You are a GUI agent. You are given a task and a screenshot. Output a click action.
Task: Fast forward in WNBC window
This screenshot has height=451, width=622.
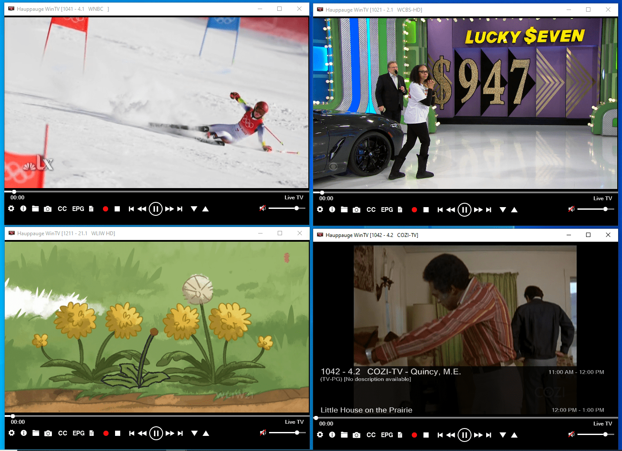[170, 209]
